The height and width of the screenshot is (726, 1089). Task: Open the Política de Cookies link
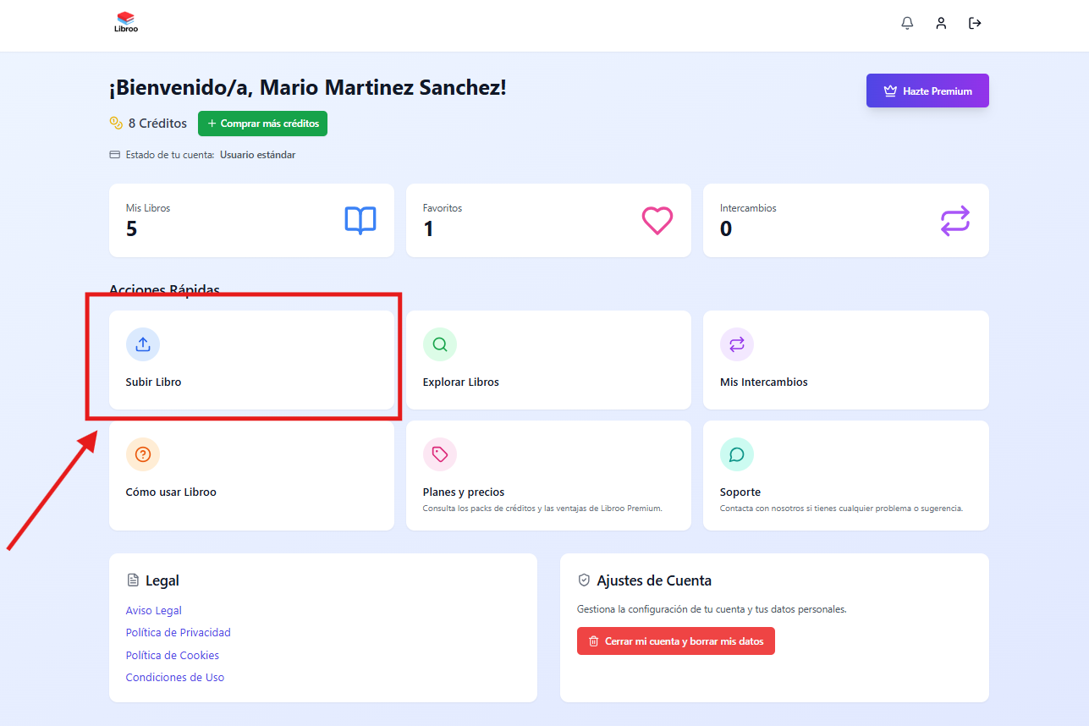[x=173, y=655]
